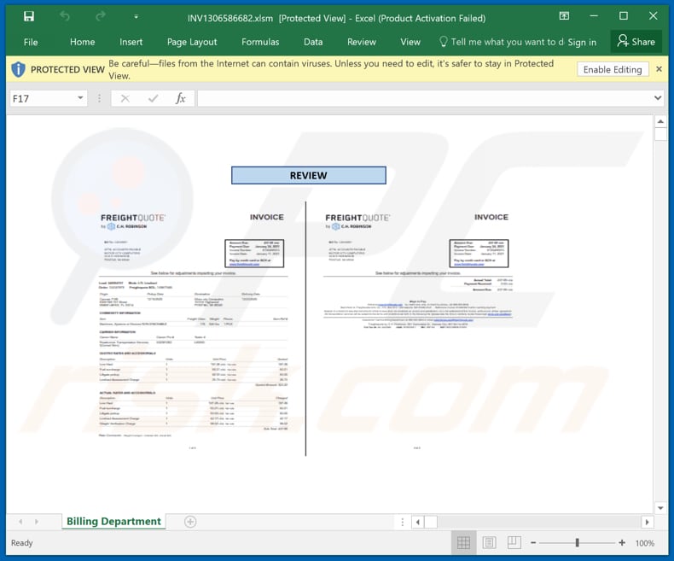Click the zoom out minus button
674x561 pixels.
(533, 543)
